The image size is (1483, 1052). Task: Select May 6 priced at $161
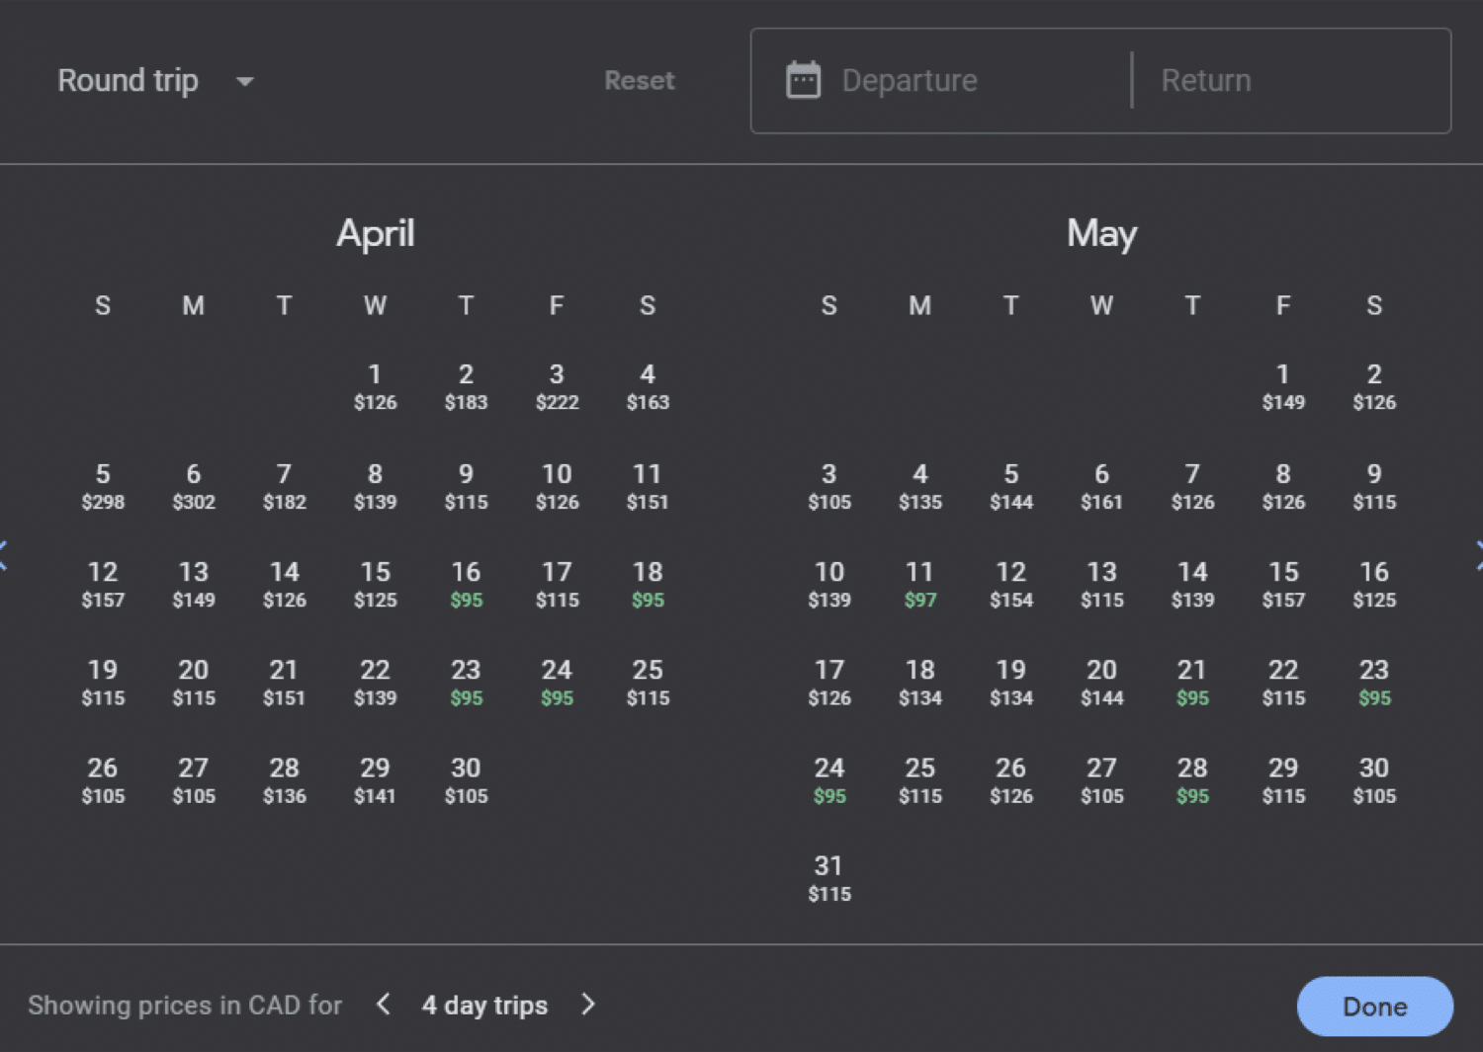(x=1101, y=486)
